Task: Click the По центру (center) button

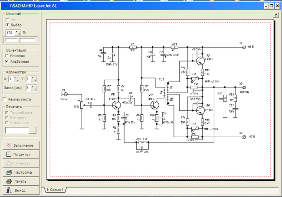Action: pos(20,154)
